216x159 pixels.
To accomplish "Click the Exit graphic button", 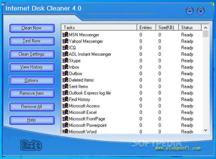I will coord(31,145).
